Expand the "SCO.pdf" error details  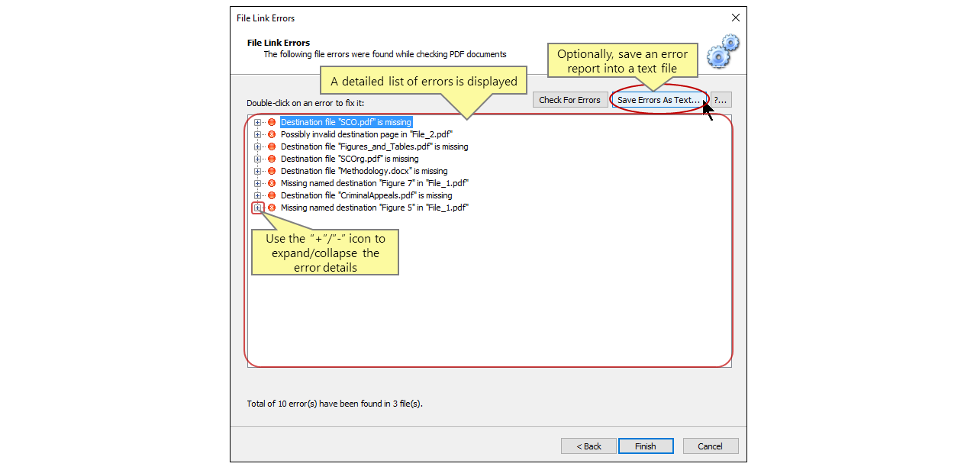click(260, 122)
